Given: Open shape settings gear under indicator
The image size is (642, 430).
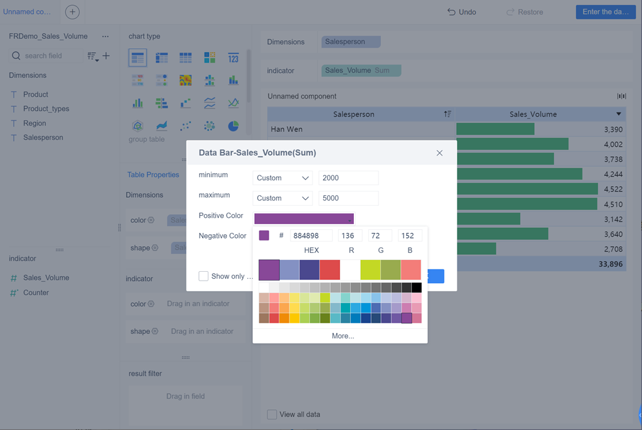Looking at the screenshot, I should [x=155, y=331].
